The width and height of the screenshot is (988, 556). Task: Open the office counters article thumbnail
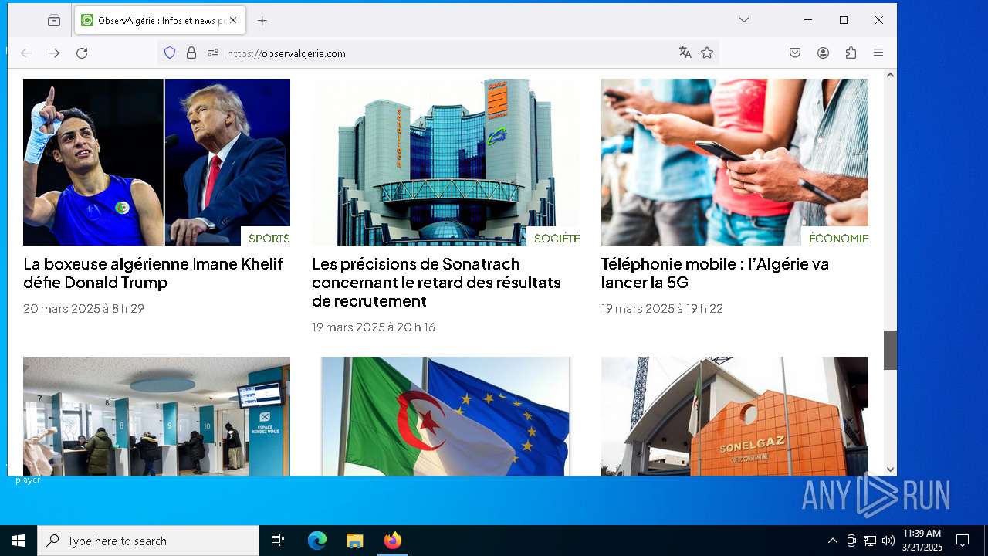[157, 416]
